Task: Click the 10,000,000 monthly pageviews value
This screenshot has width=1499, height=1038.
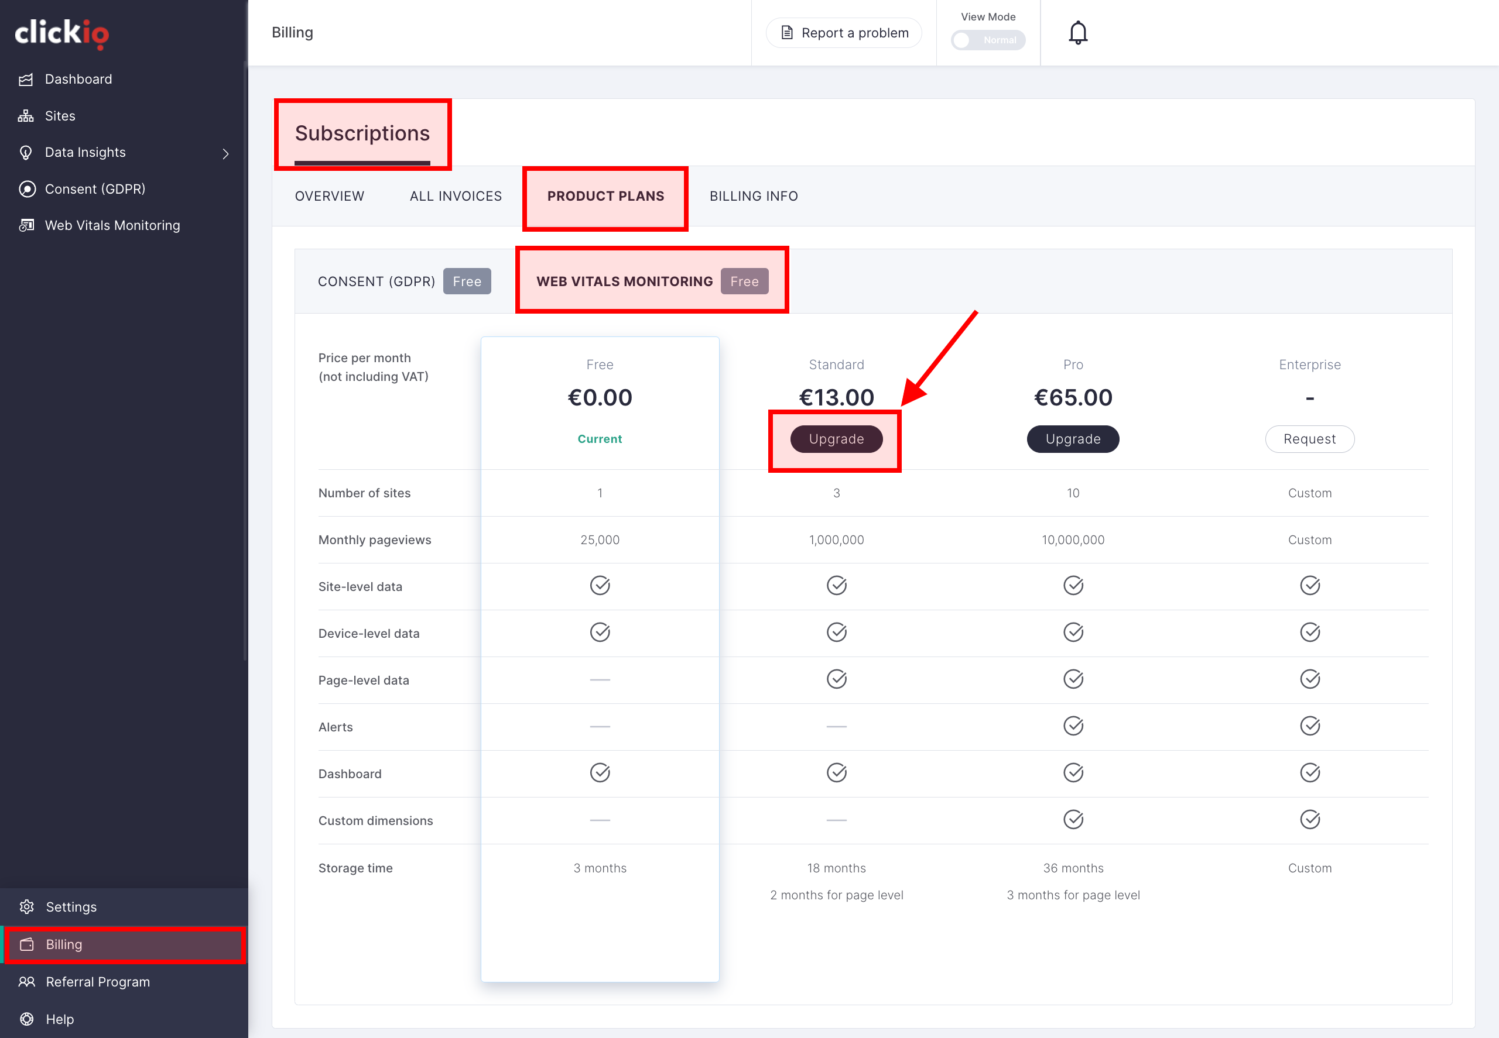Action: 1073,540
